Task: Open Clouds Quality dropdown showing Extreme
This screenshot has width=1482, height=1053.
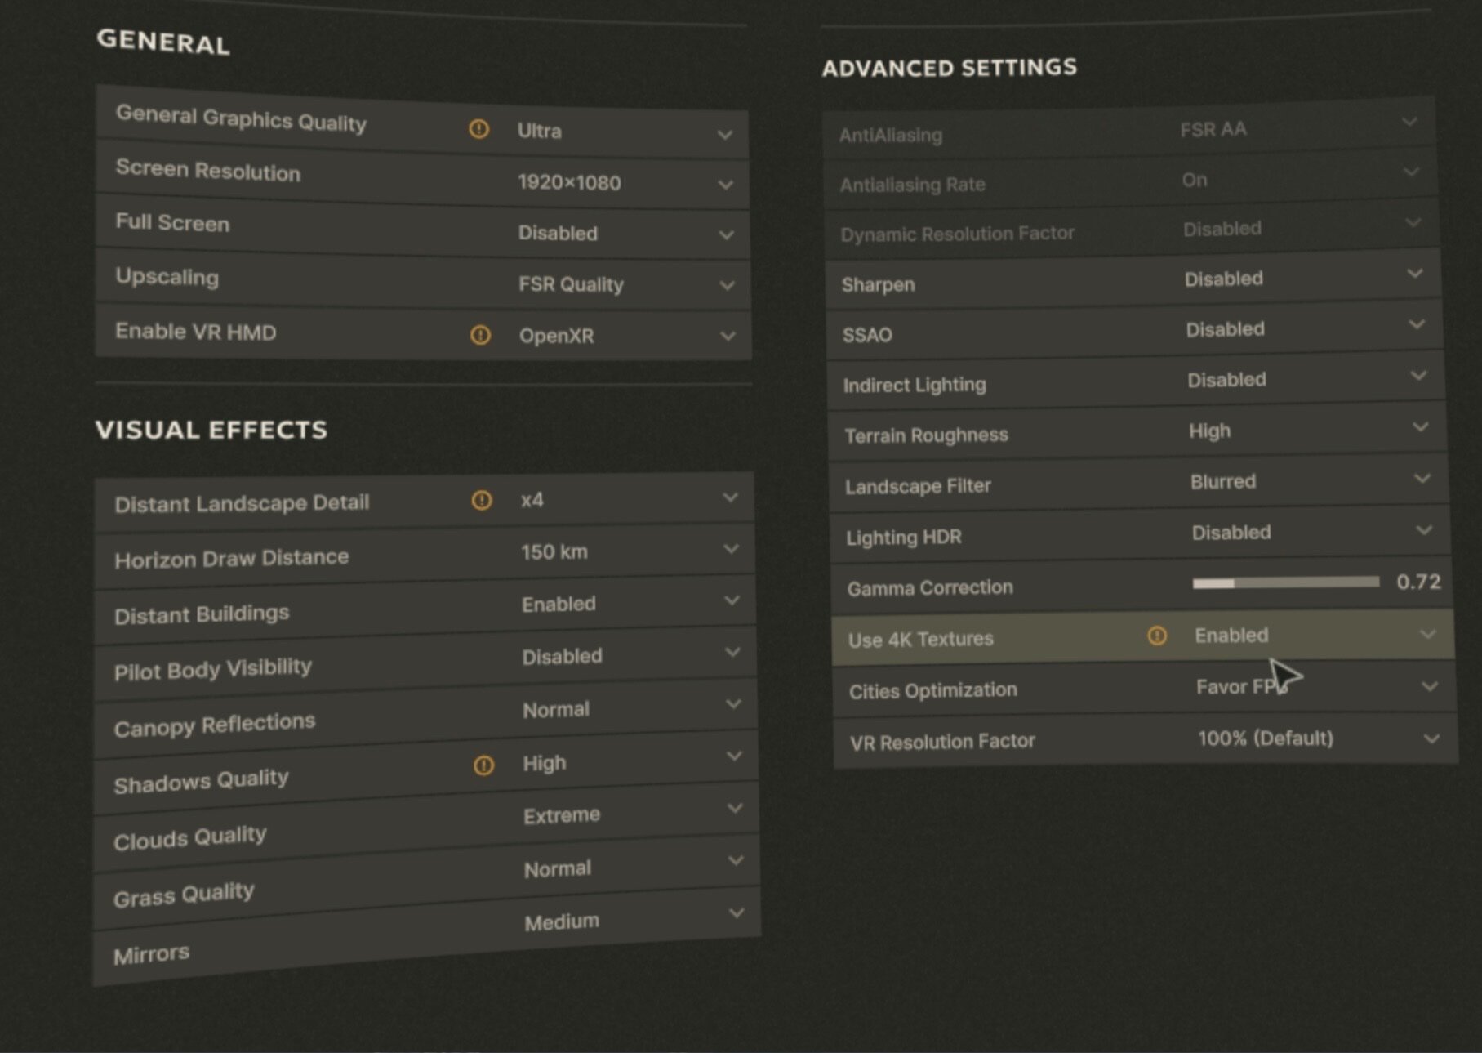Action: point(634,814)
